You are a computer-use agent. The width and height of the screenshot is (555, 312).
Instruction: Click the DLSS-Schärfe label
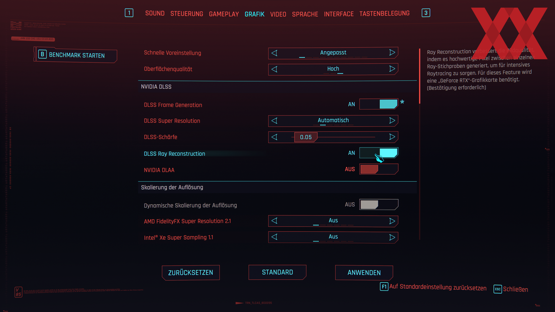[x=160, y=137]
